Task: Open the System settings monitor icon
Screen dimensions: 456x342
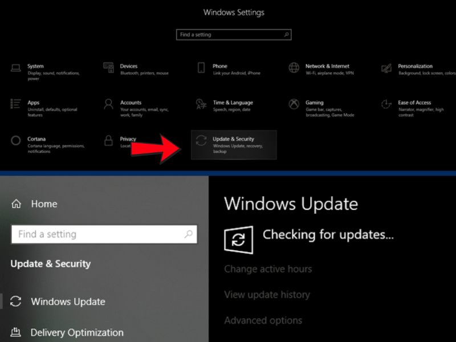Action: (x=16, y=68)
